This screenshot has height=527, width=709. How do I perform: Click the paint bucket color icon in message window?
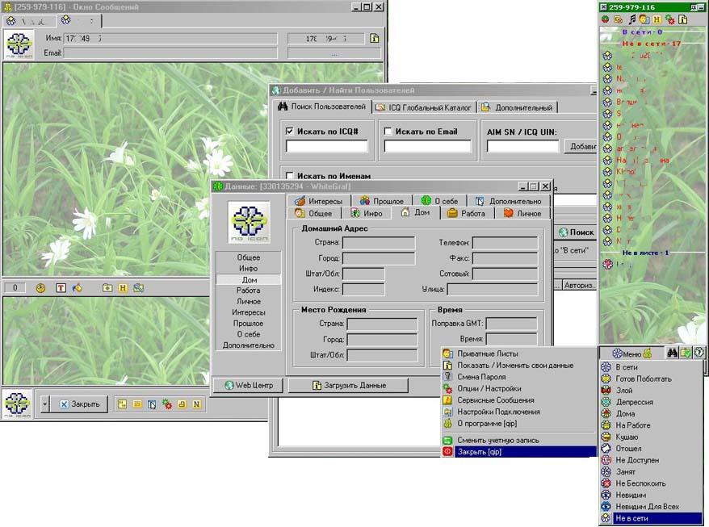point(78,288)
